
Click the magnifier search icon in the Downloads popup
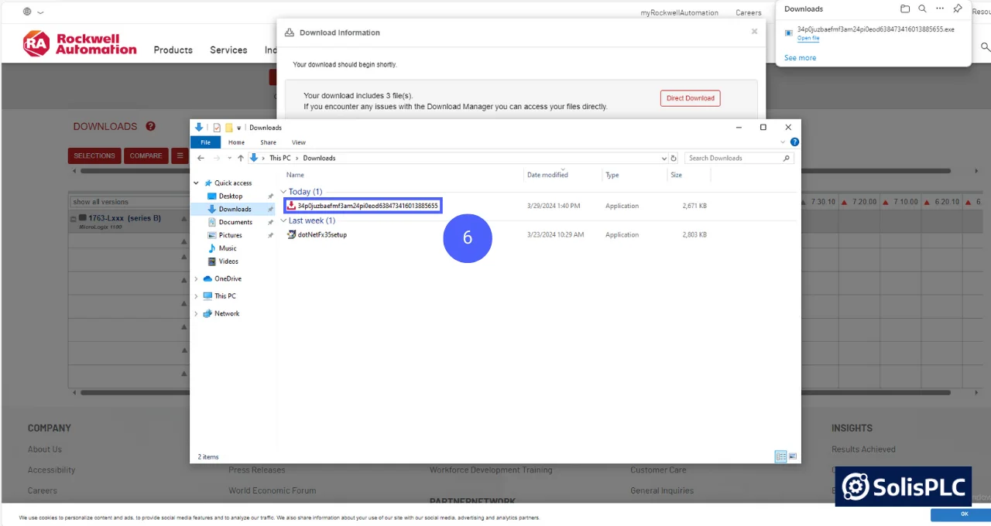922,9
